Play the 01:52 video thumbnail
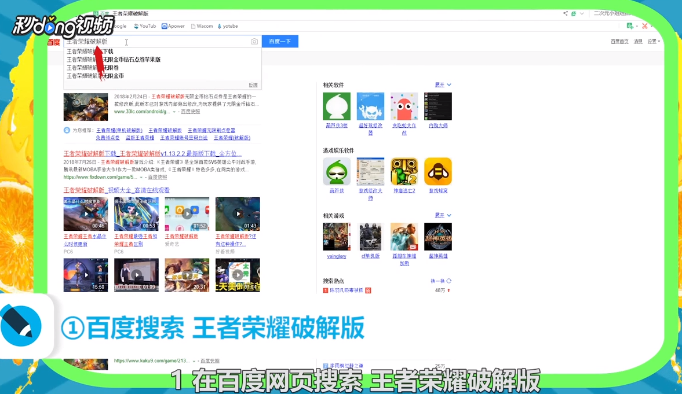 (x=187, y=214)
